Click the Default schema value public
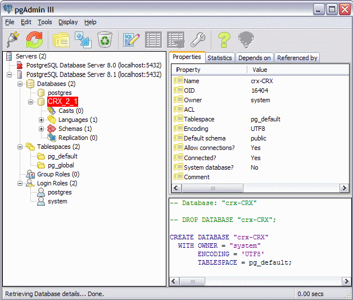The image size is (353, 300). point(259,138)
